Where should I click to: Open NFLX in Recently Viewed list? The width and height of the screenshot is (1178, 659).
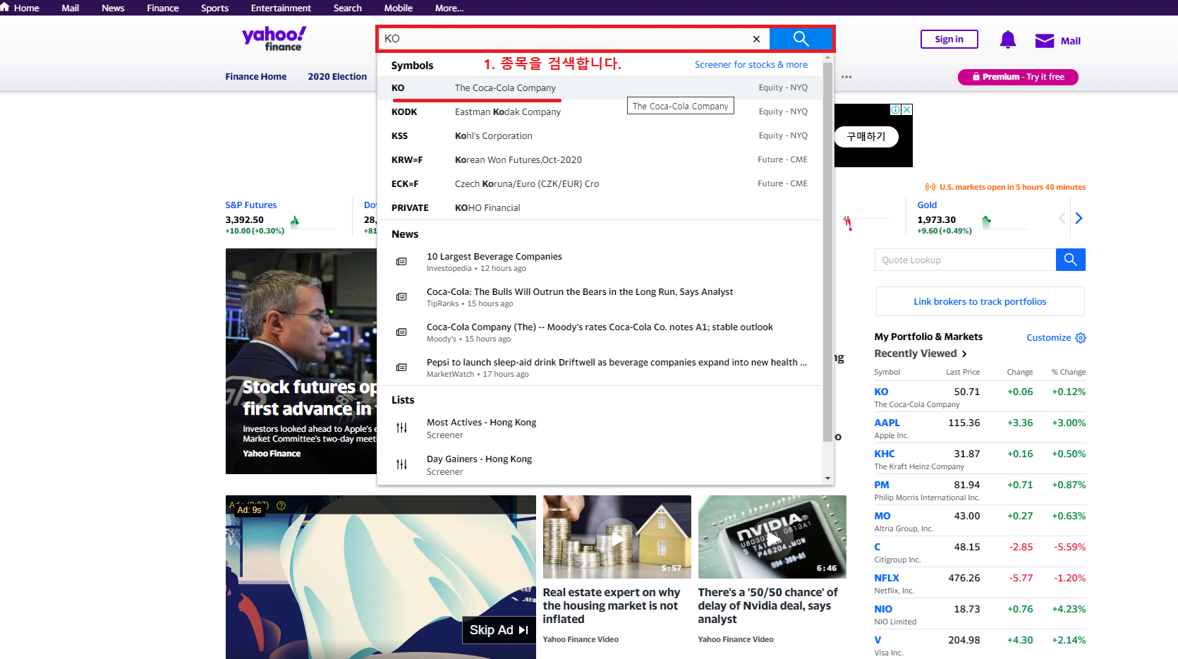pos(887,578)
